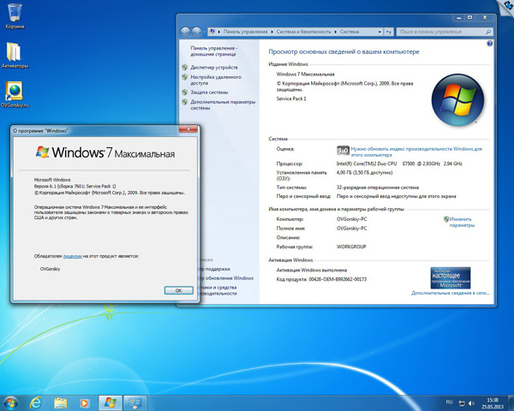Minimize the Control Panel System window
514x411 pixels.
(459, 18)
